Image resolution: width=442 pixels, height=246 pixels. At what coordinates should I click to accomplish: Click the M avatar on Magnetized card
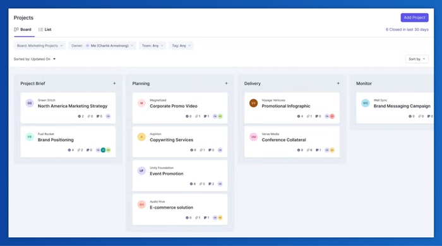click(x=141, y=103)
